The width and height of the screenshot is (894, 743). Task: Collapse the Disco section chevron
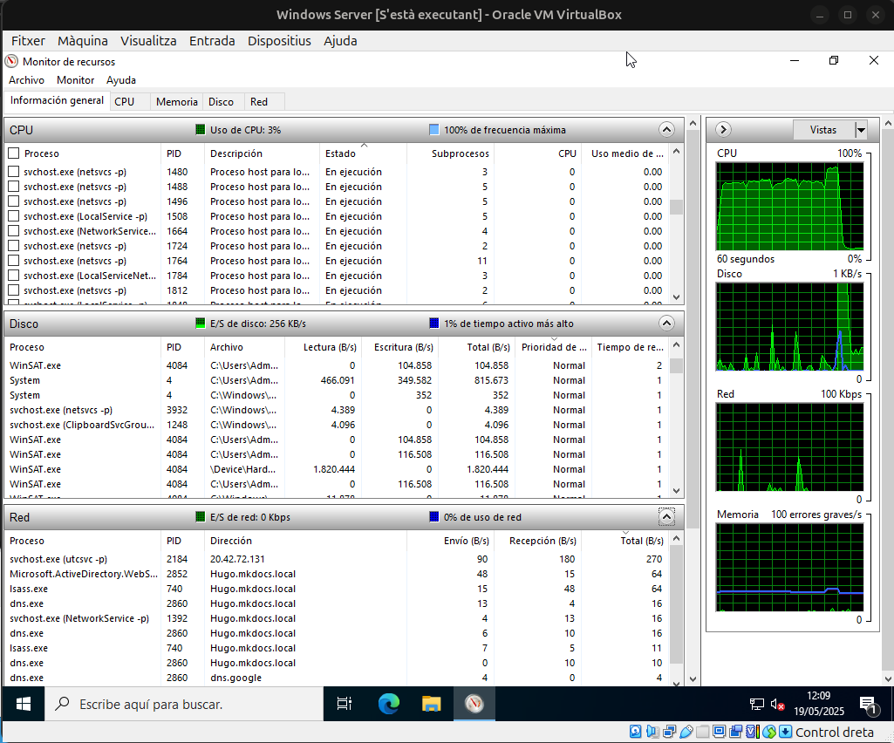[665, 323]
